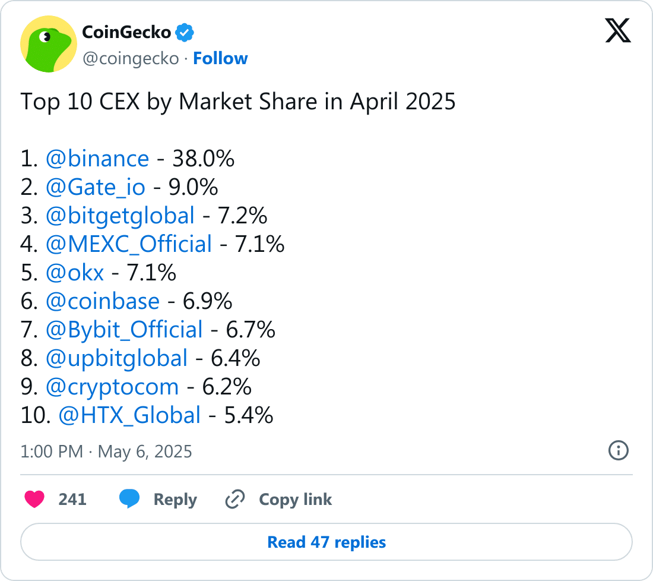Like the tweet with heart icon
This screenshot has height=581, width=653.
point(34,499)
